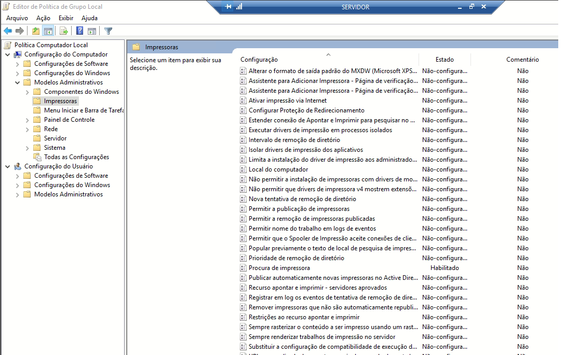Select Configurar Proteção de Redirecionamento policy
This screenshot has height=355, width=565.
306,110
